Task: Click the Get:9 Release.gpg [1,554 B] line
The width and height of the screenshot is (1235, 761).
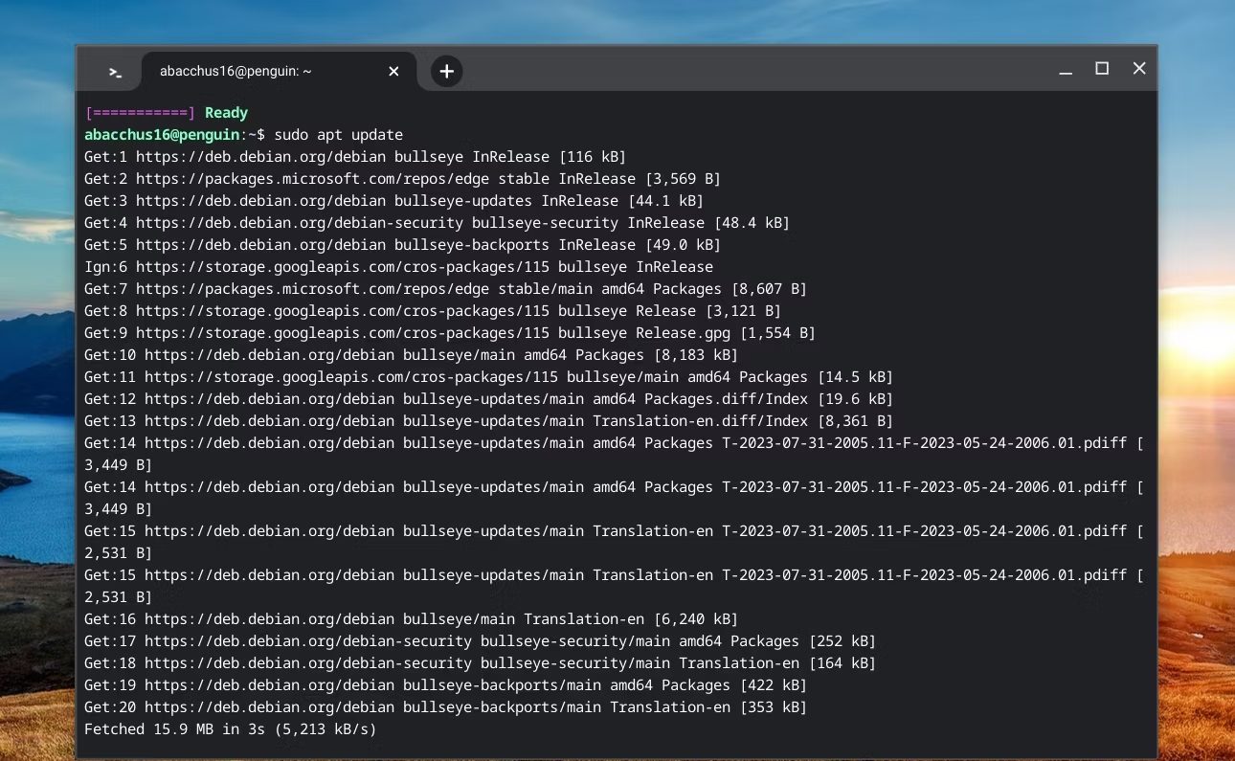Action: coord(450,333)
